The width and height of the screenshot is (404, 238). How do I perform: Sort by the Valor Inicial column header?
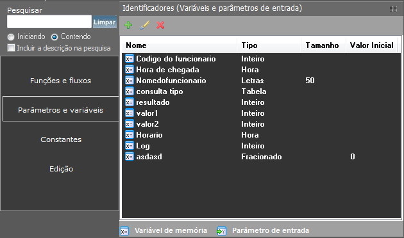click(x=372, y=45)
